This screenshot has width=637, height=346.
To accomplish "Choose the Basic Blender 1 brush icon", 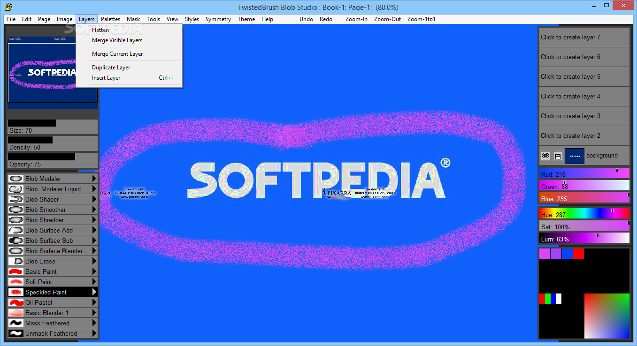I will 16,313.
